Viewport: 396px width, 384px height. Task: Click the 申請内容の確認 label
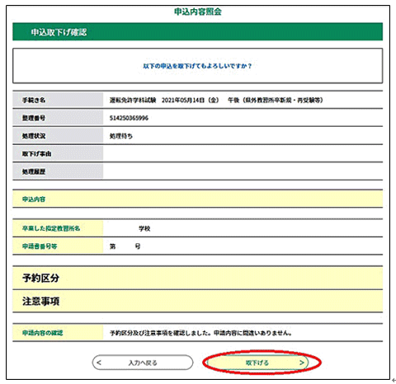pos(43,333)
